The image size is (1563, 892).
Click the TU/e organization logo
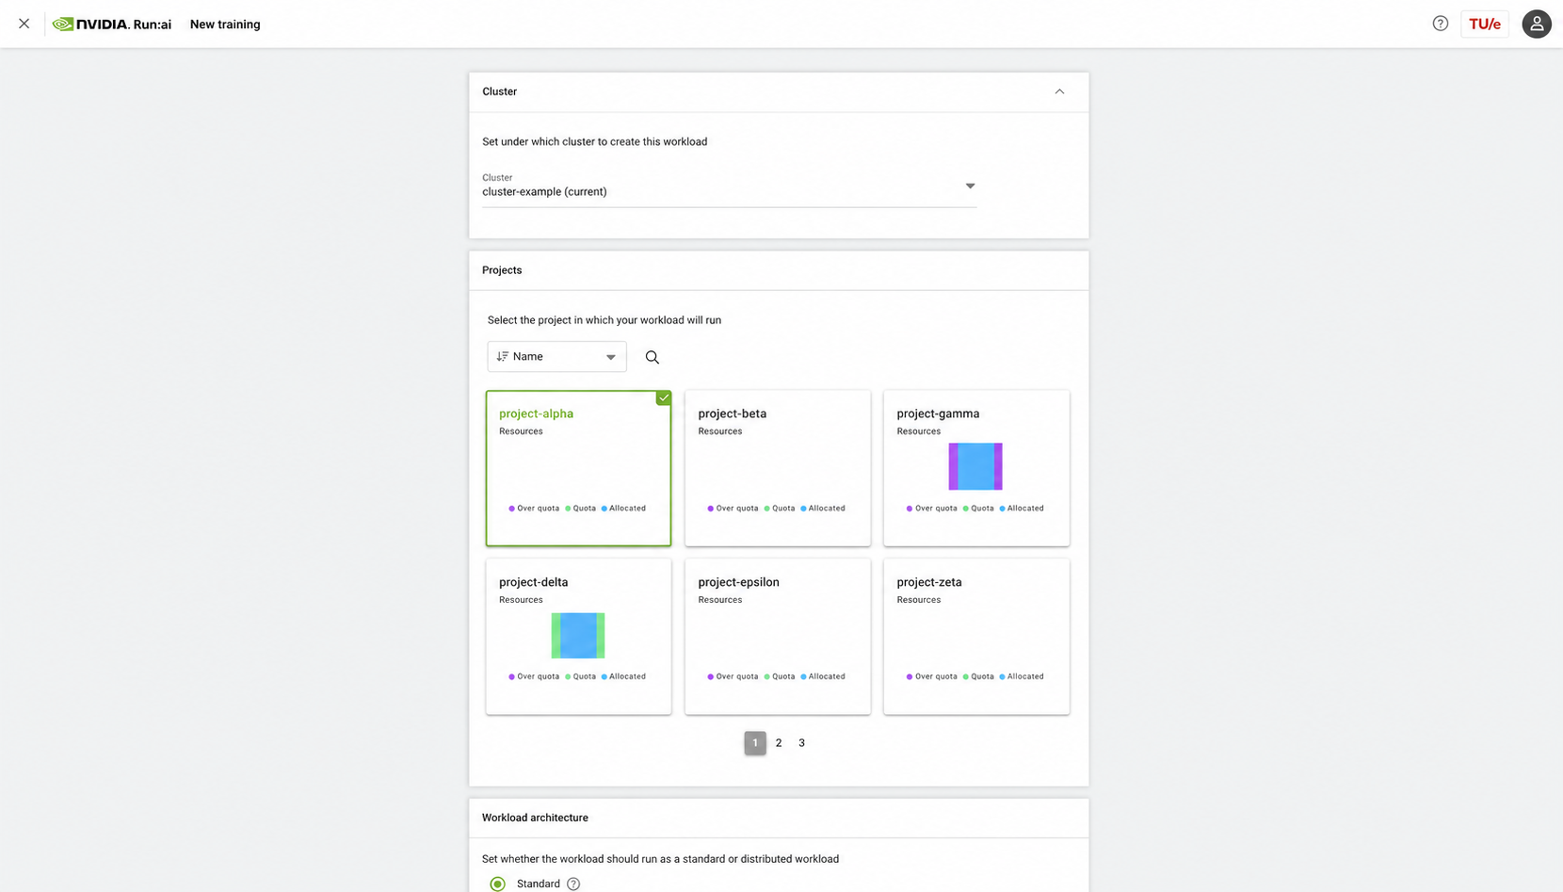click(1485, 24)
